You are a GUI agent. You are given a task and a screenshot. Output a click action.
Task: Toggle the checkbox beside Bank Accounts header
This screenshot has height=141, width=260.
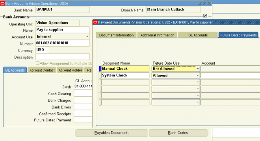point(205,16)
